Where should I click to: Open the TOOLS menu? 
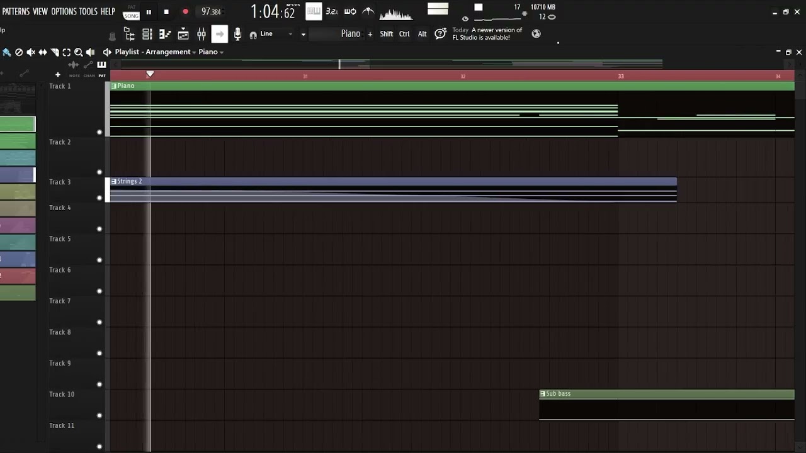(x=88, y=11)
